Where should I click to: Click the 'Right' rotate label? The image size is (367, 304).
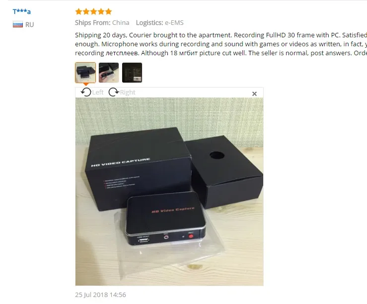pyautogui.click(x=128, y=93)
